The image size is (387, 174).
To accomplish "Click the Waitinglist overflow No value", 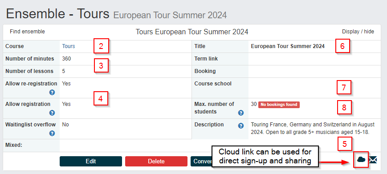I will click(65, 125).
